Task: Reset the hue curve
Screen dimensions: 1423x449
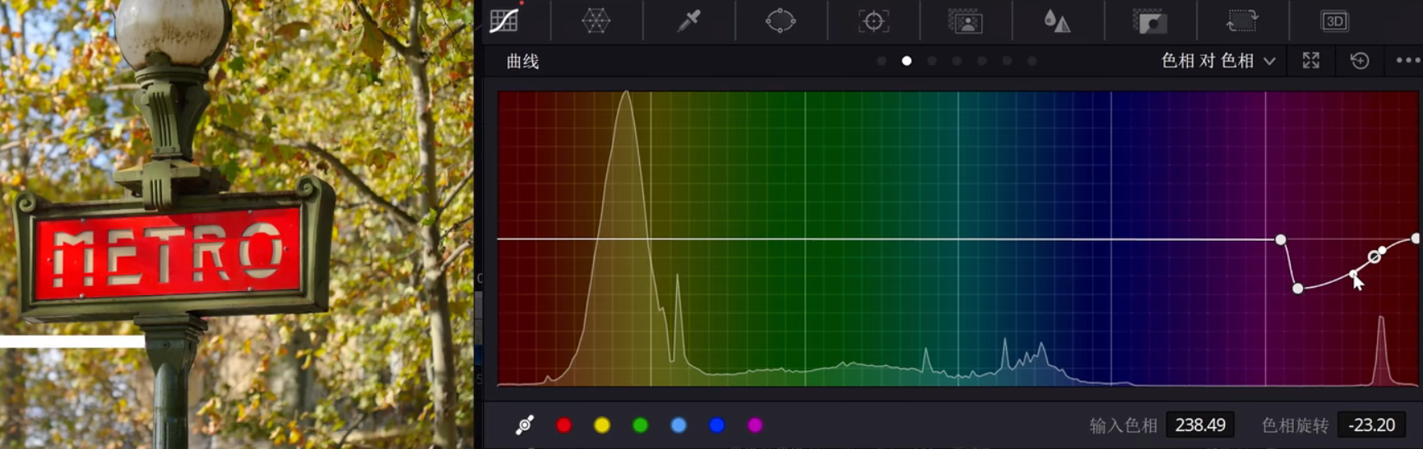Action: [1360, 60]
